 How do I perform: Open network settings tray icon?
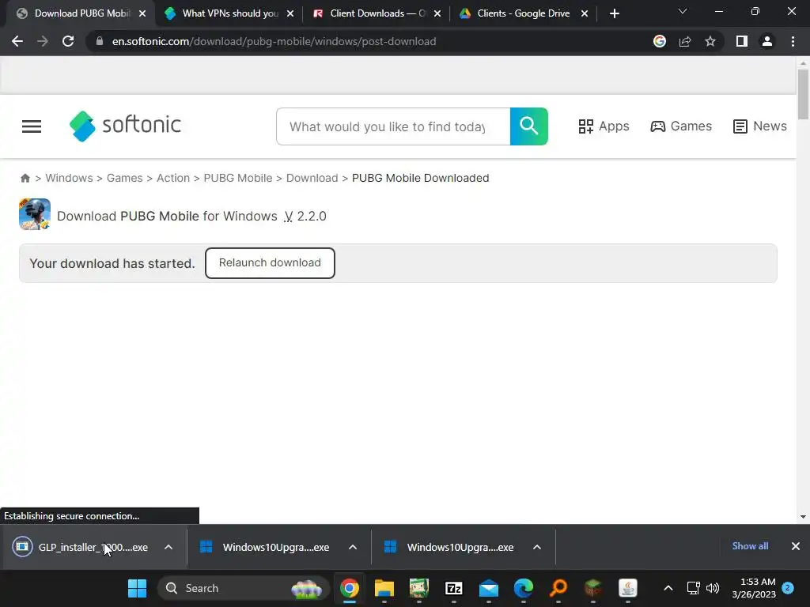(693, 588)
